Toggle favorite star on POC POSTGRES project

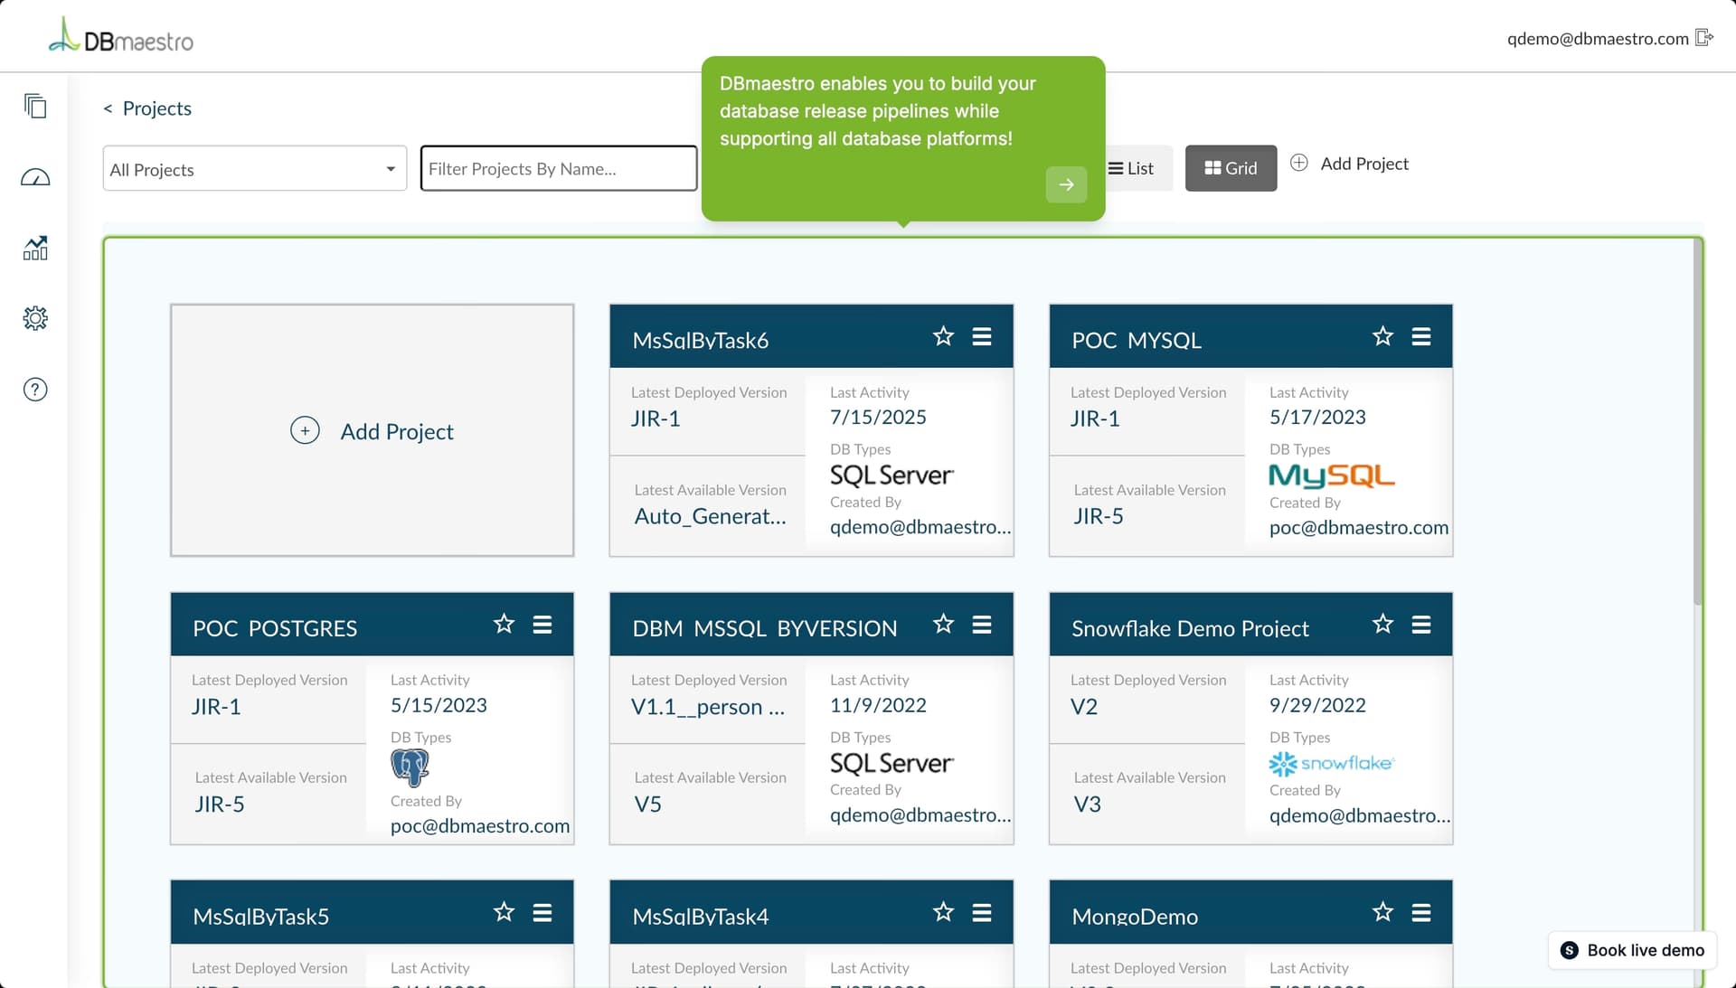pyautogui.click(x=504, y=624)
